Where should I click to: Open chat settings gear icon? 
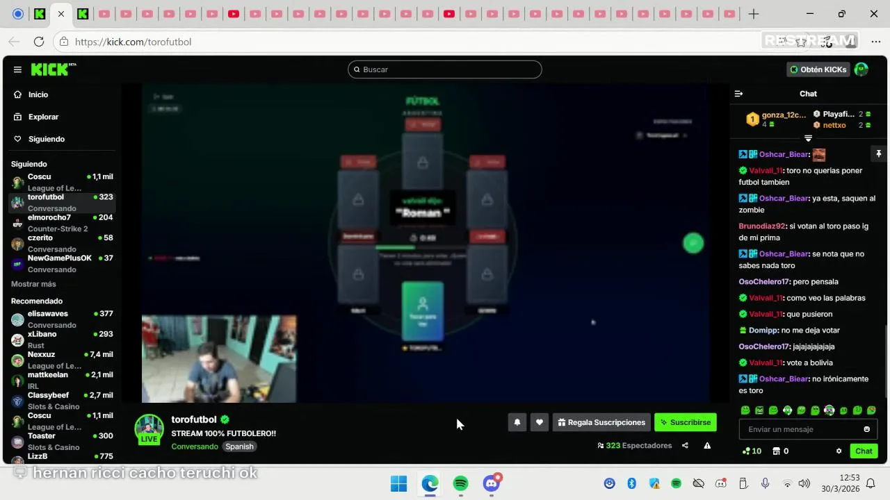pyautogui.click(x=839, y=451)
